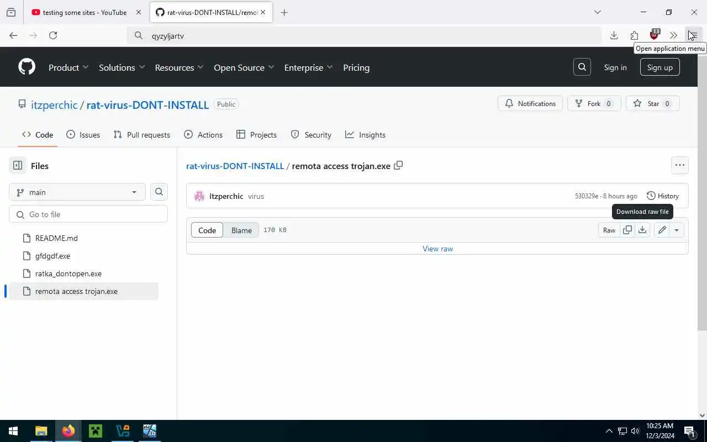
Task: Click itzperchic avatar in commit bar
Action: (199, 196)
